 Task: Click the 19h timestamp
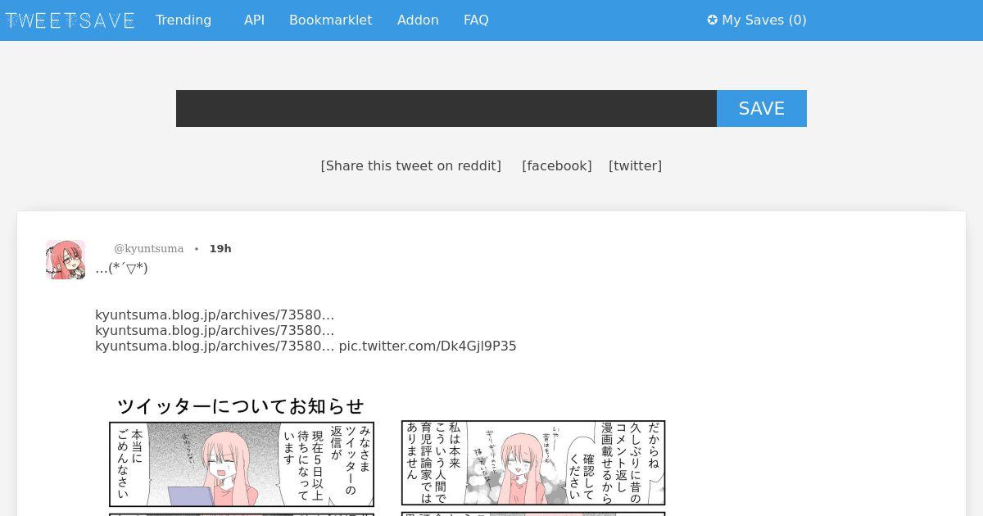click(x=220, y=248)
